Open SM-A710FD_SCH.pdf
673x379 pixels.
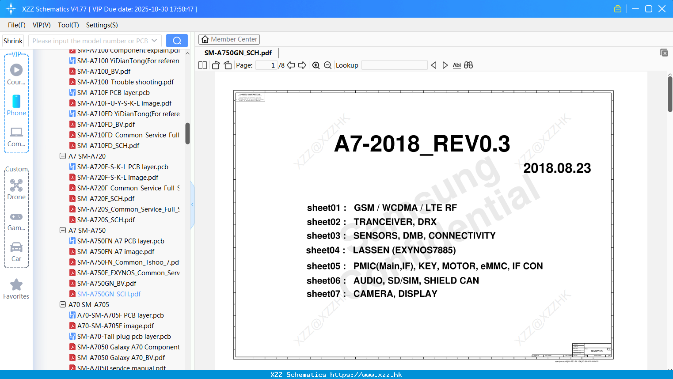point(108,145)
